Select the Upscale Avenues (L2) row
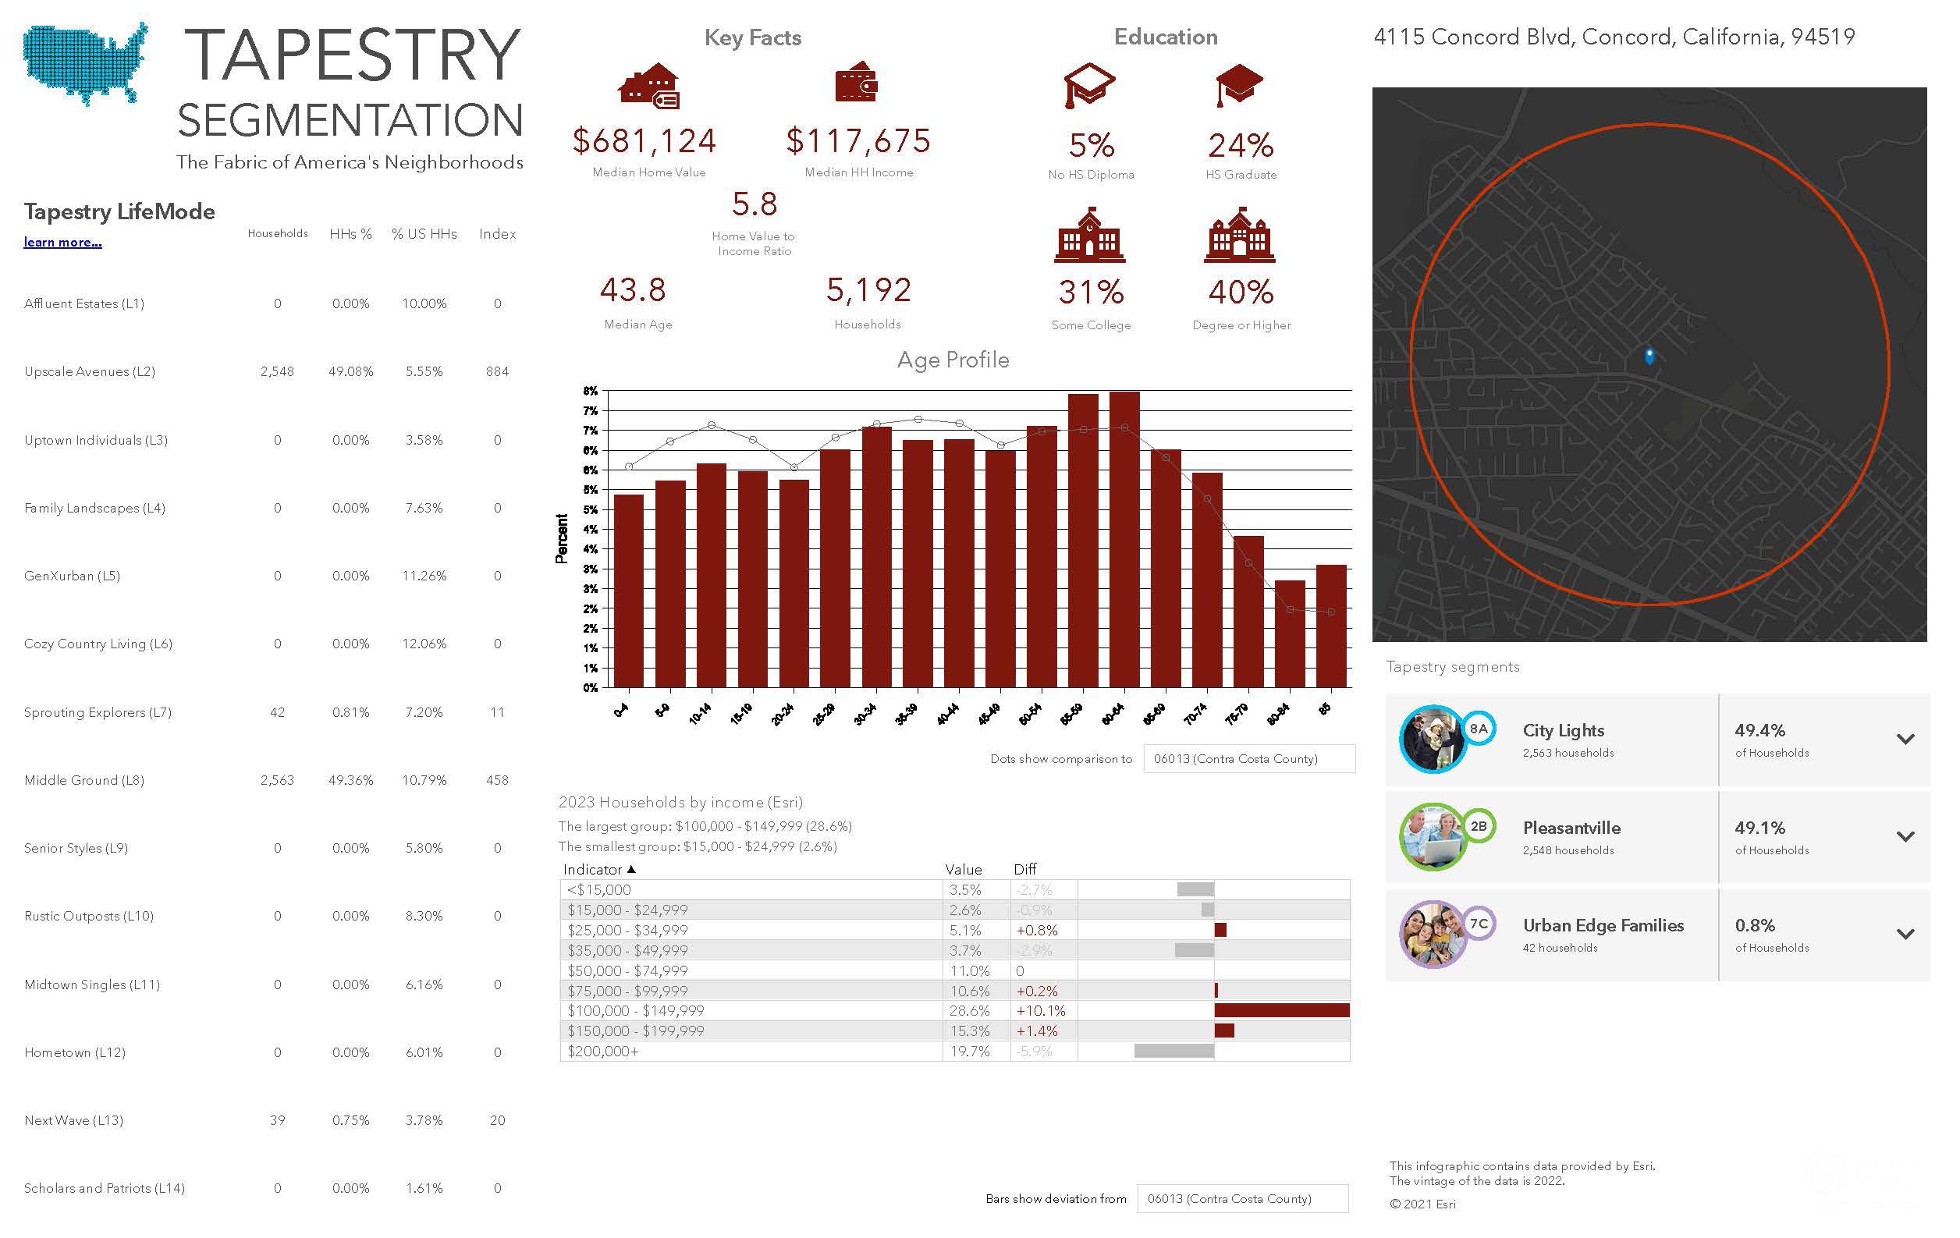This screenshot has height=1238, width=1960. click(x=268, y=371)
